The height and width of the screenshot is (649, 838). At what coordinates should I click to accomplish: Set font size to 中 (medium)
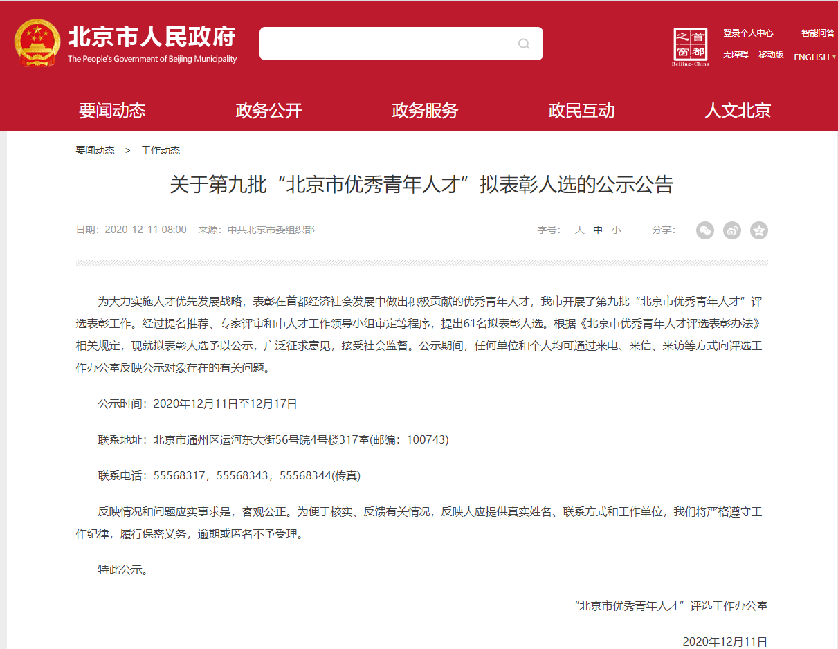pyautogui.click(x=598, y=230)
